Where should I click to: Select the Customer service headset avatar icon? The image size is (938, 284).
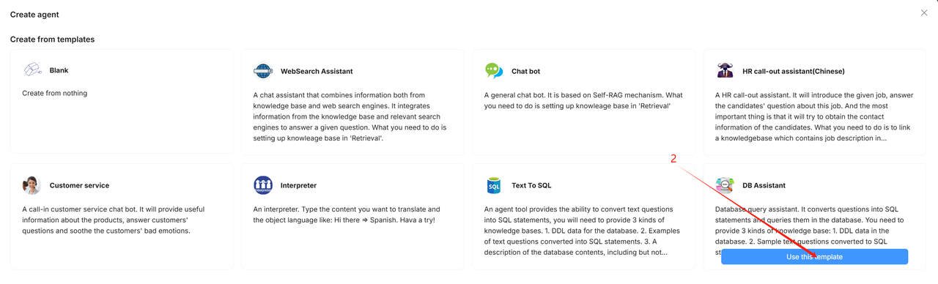[32, 185]
